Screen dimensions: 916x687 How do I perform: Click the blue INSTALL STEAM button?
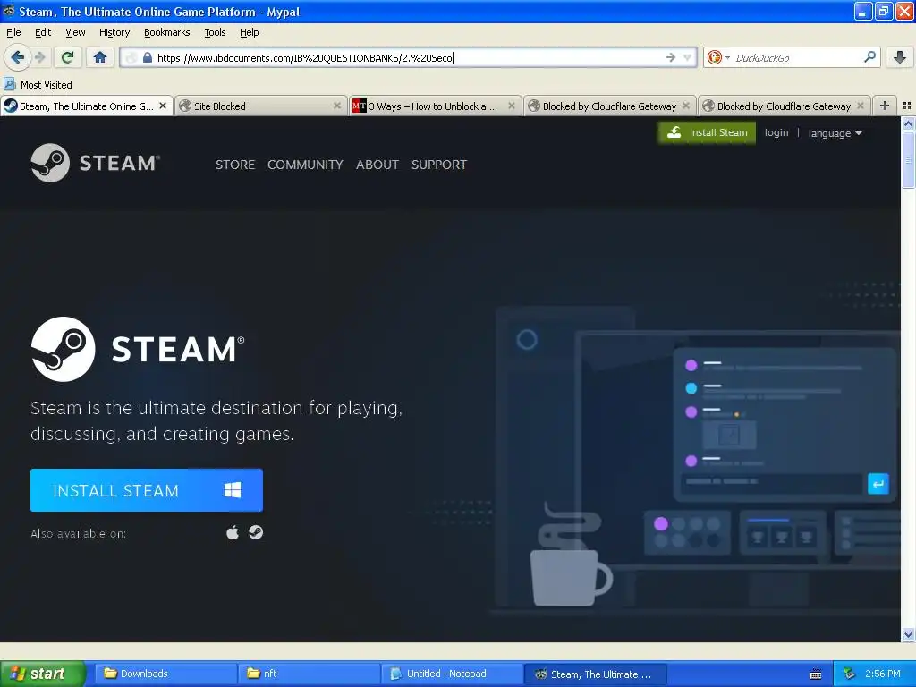coord(147,490)
